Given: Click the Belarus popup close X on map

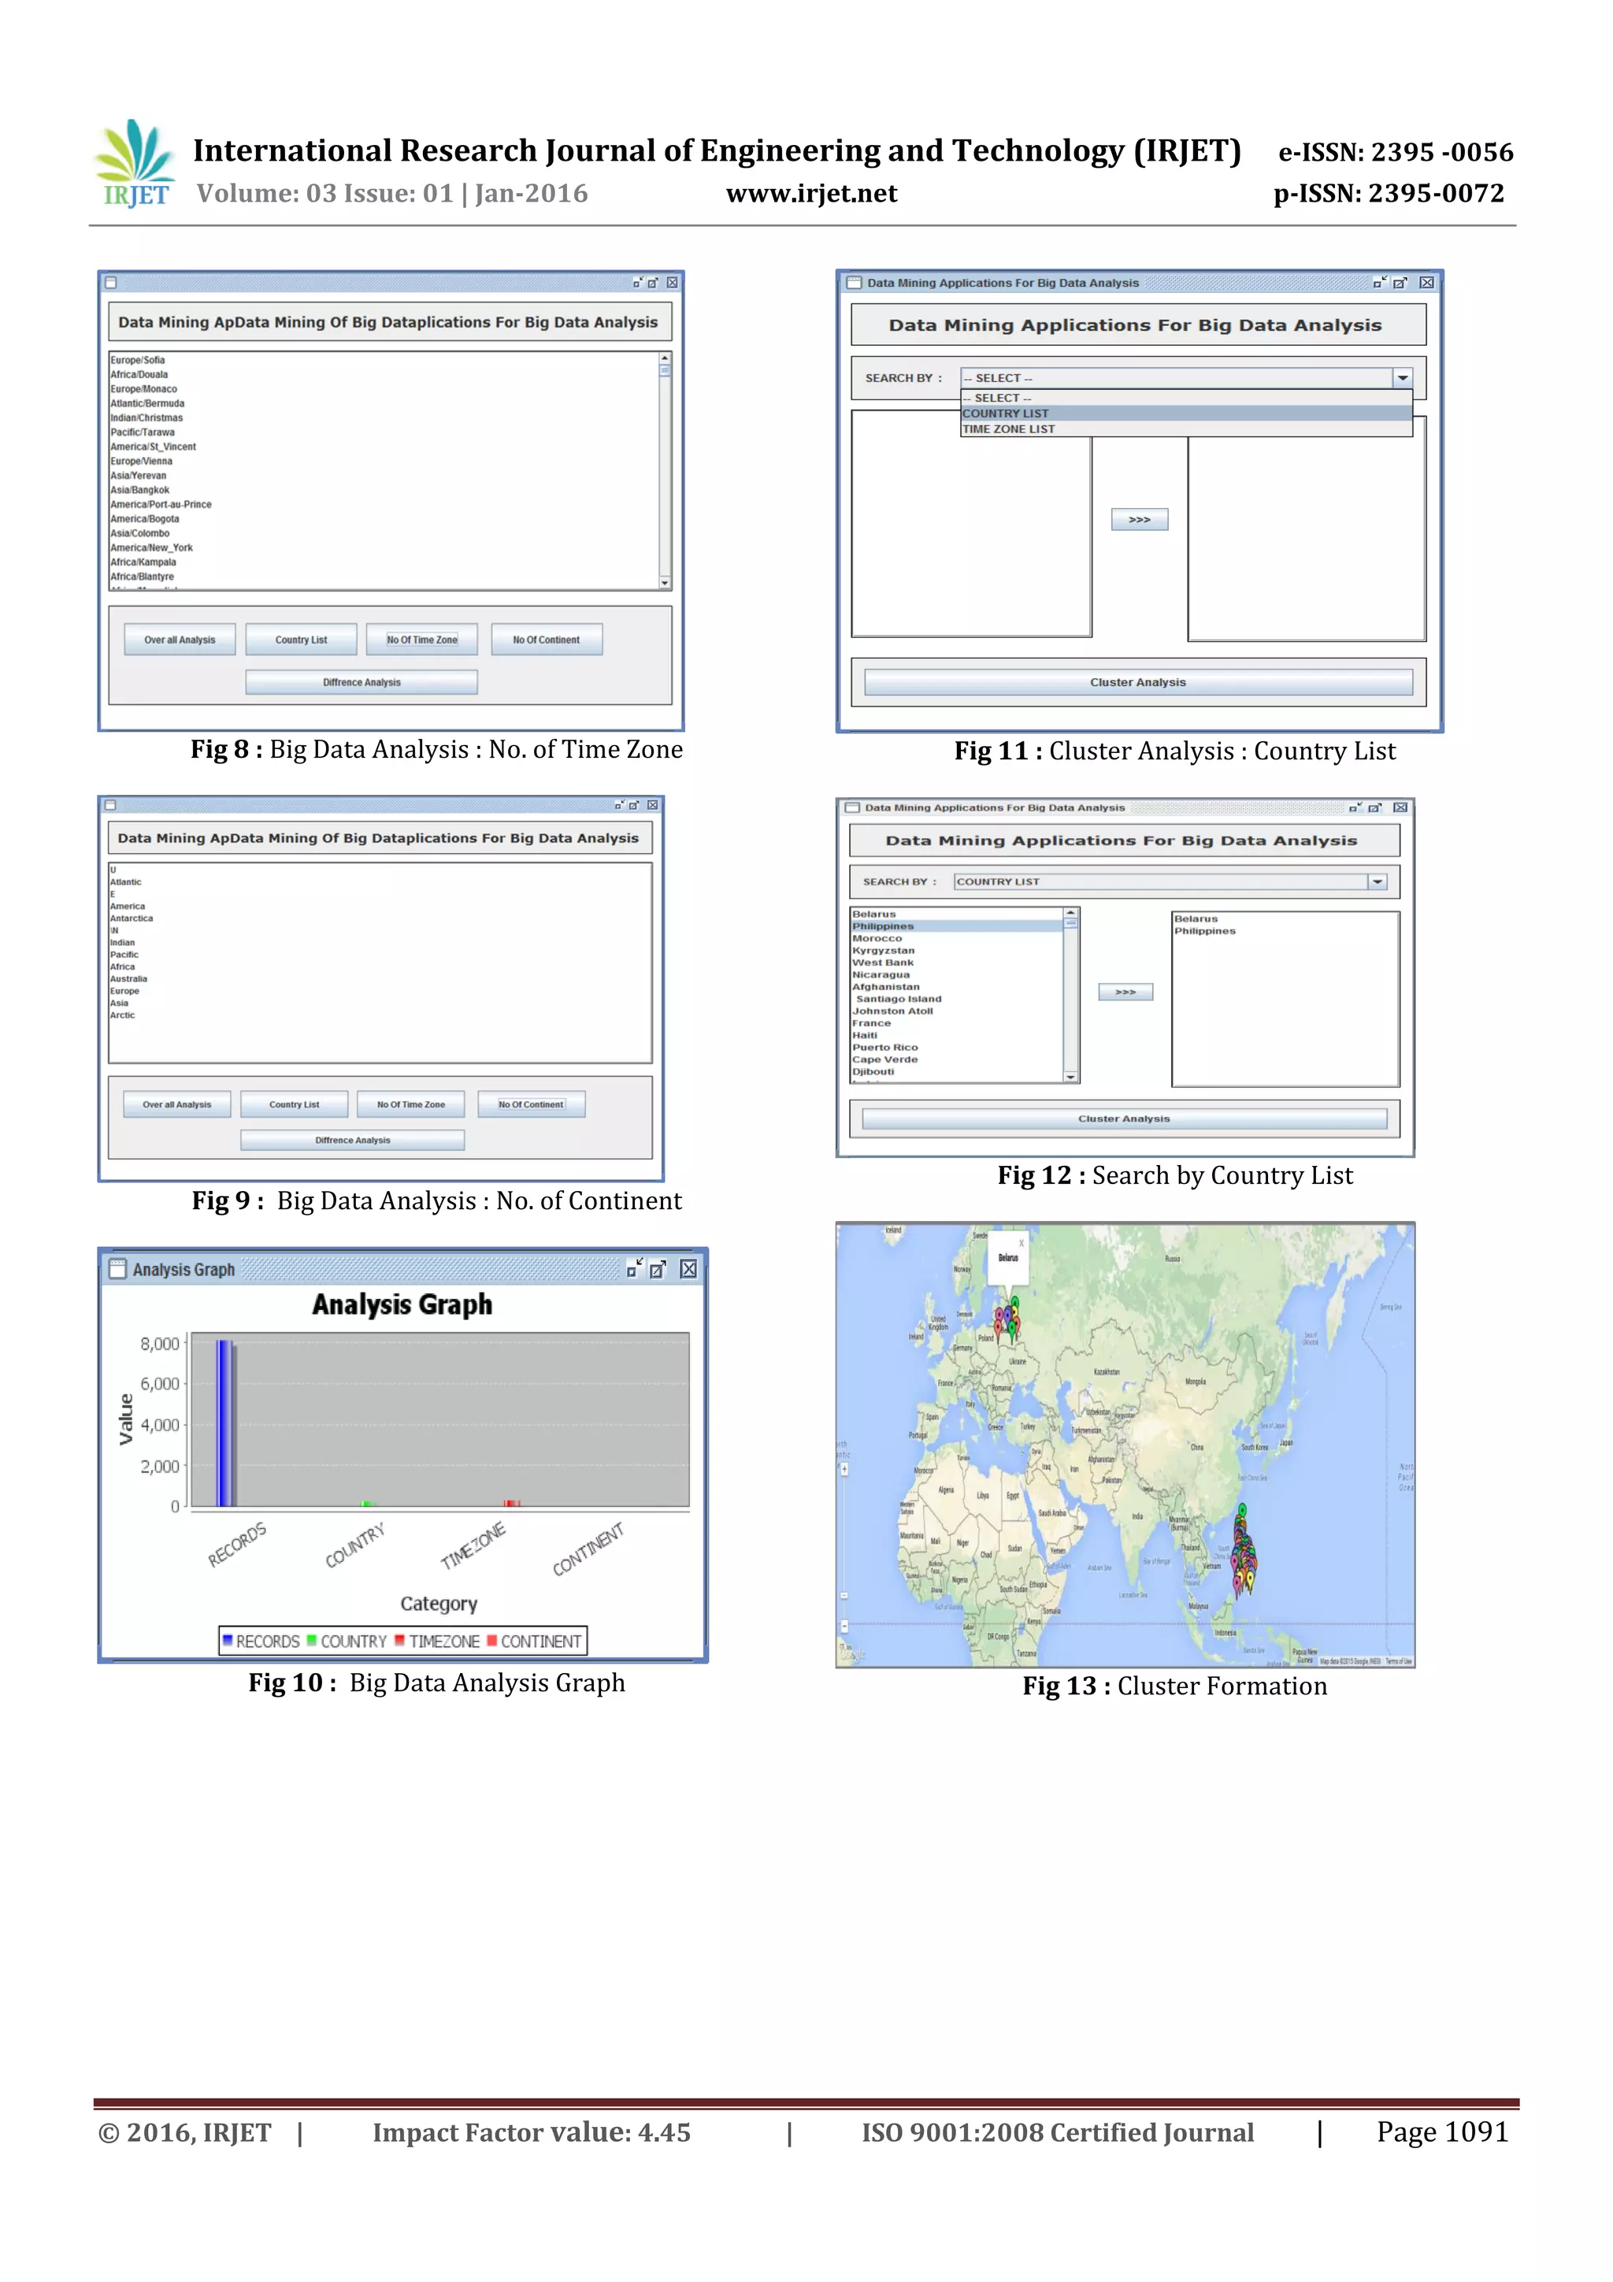Looking at the screenshot, I should click(1022, 1243).
